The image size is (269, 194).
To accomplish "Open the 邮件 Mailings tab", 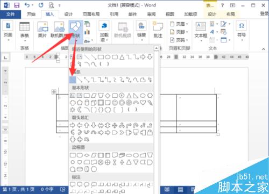I will pos(132,14).
